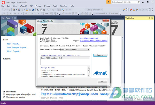155x105 pixels.
Task: Click the Open Project... link
Action: point(14,51)
